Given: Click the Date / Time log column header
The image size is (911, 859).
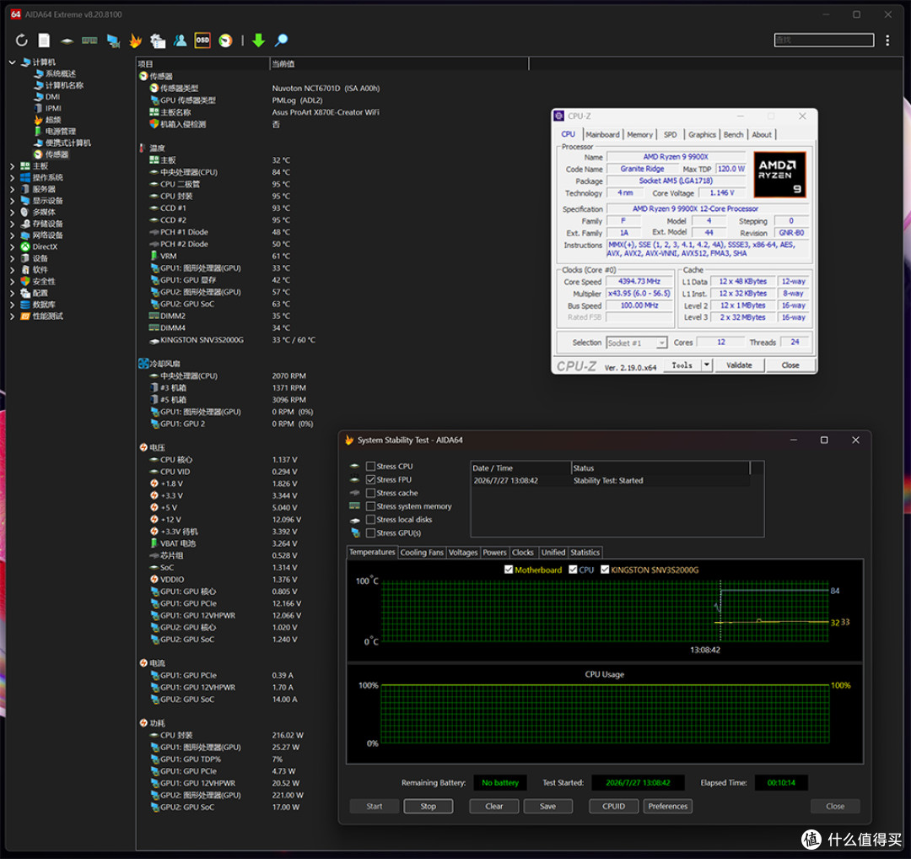Looking at the screenshot, I should 520,467.
